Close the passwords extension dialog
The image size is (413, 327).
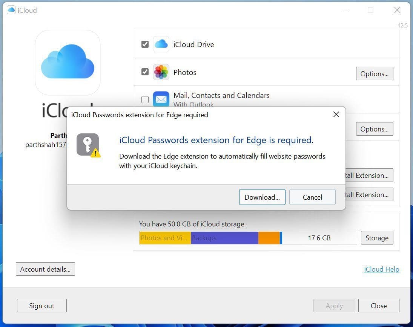pyautogui.click(x=336, y=115)
